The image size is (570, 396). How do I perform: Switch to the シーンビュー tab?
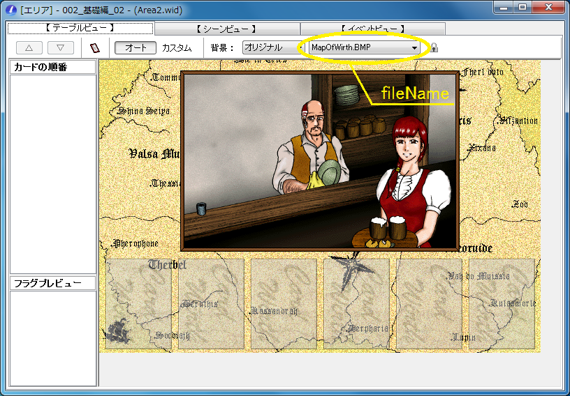coord(227,29)
